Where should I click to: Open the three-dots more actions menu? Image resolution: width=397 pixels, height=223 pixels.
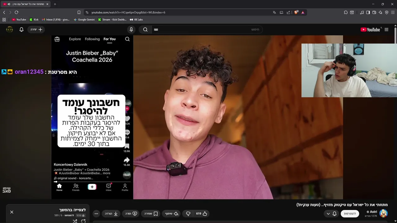pos(96,214)
